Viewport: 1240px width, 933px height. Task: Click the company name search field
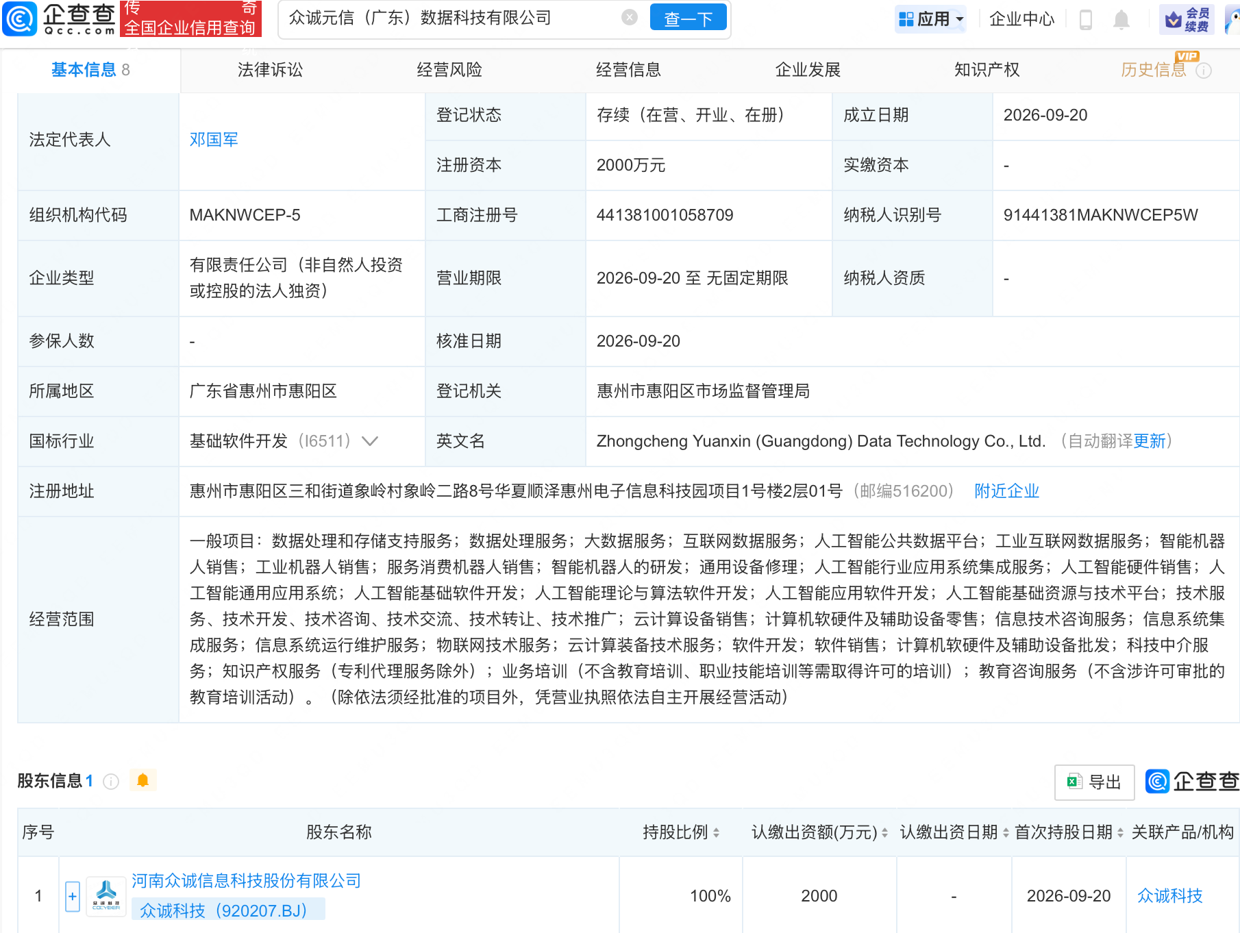452,18
